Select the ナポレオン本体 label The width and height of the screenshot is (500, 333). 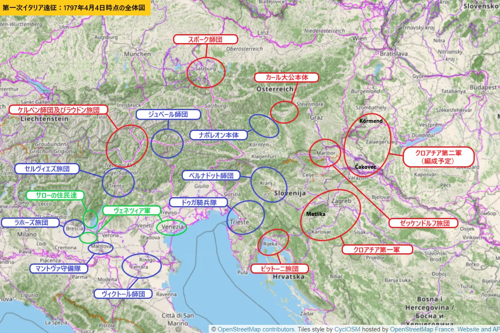[219, 135]
